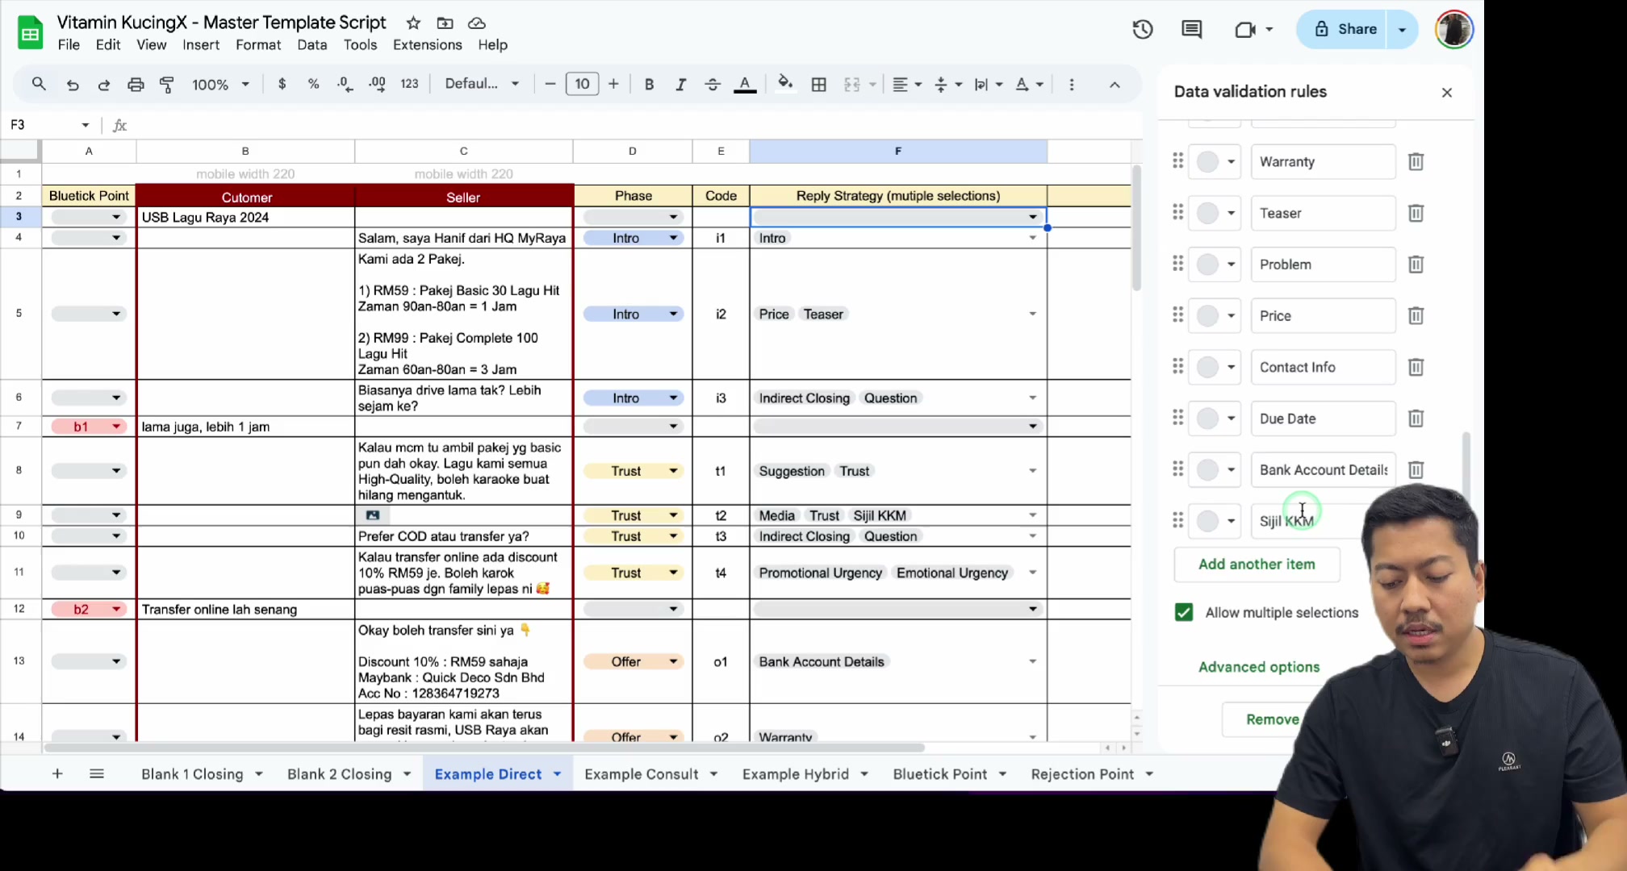The image size is (1627, 871).
Task: Click Add another item button
Action: pos(1257,565)
